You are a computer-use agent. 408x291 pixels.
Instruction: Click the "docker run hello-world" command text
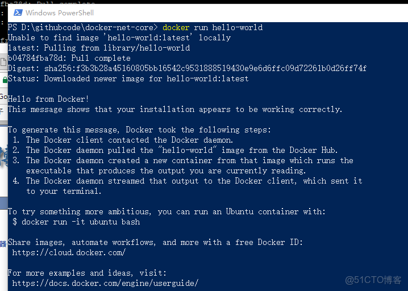tap(213, 27)
